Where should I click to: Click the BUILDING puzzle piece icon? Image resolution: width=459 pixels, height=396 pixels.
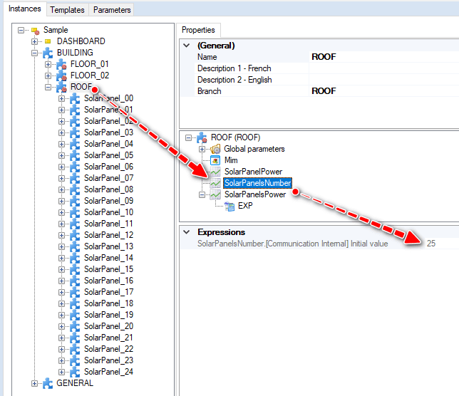(48, 53)
